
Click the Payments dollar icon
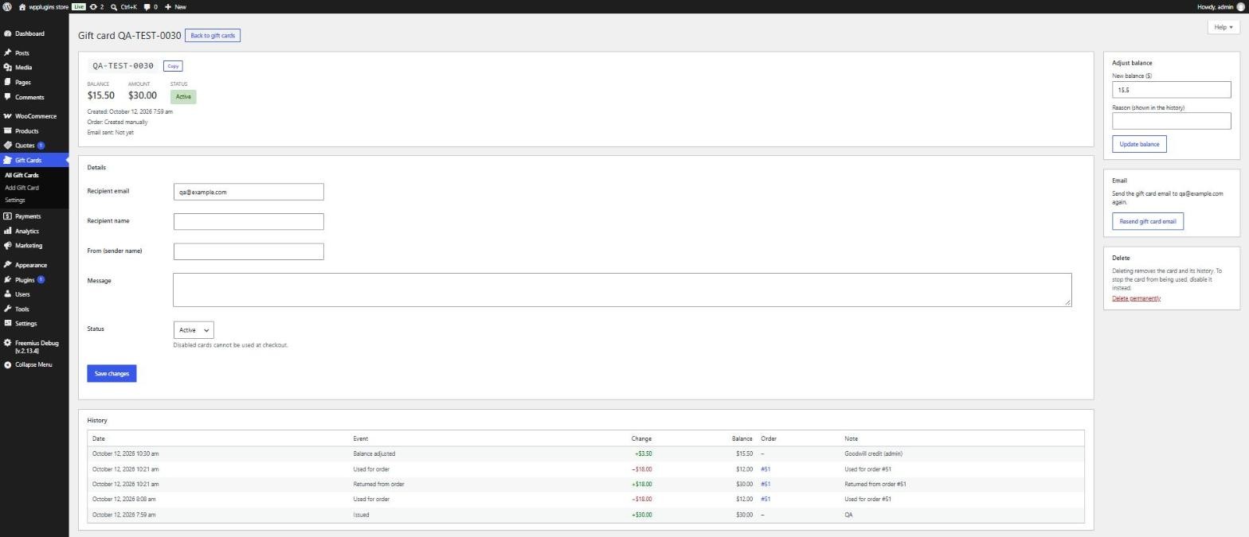[x=7, y=216]
